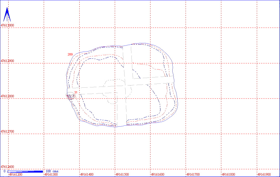This screenshot has height=177, width=280.
Task: Select northing label 47612700
Action: tap(7, 131)
